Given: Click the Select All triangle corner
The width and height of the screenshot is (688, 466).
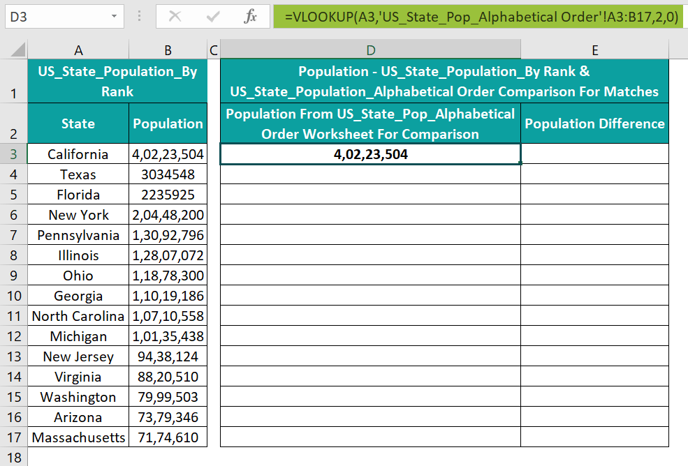Looking at the screenshot, I should pos(17,50).
